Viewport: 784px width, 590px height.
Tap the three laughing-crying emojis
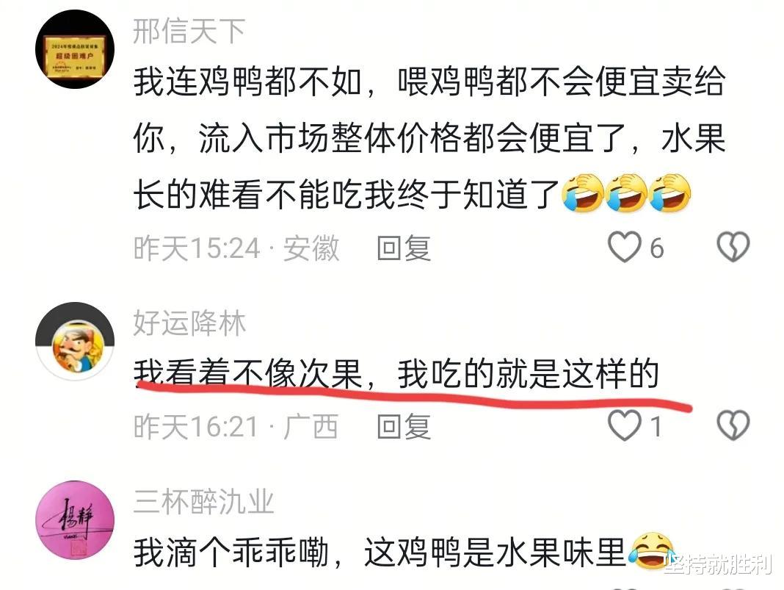(626, 193)
